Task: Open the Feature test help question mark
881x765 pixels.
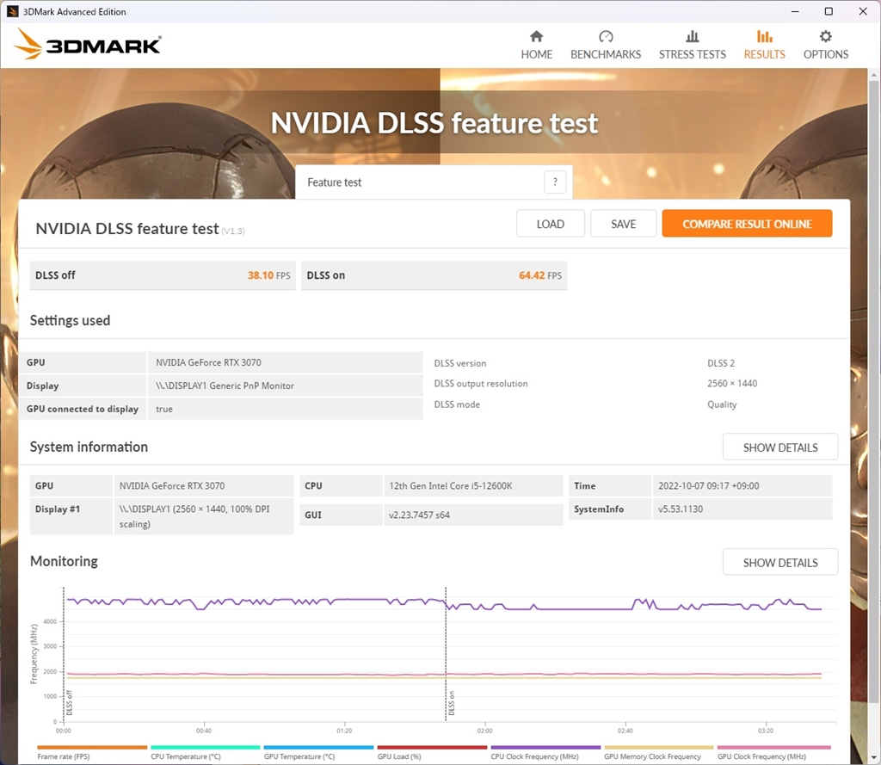Action: 555,182
